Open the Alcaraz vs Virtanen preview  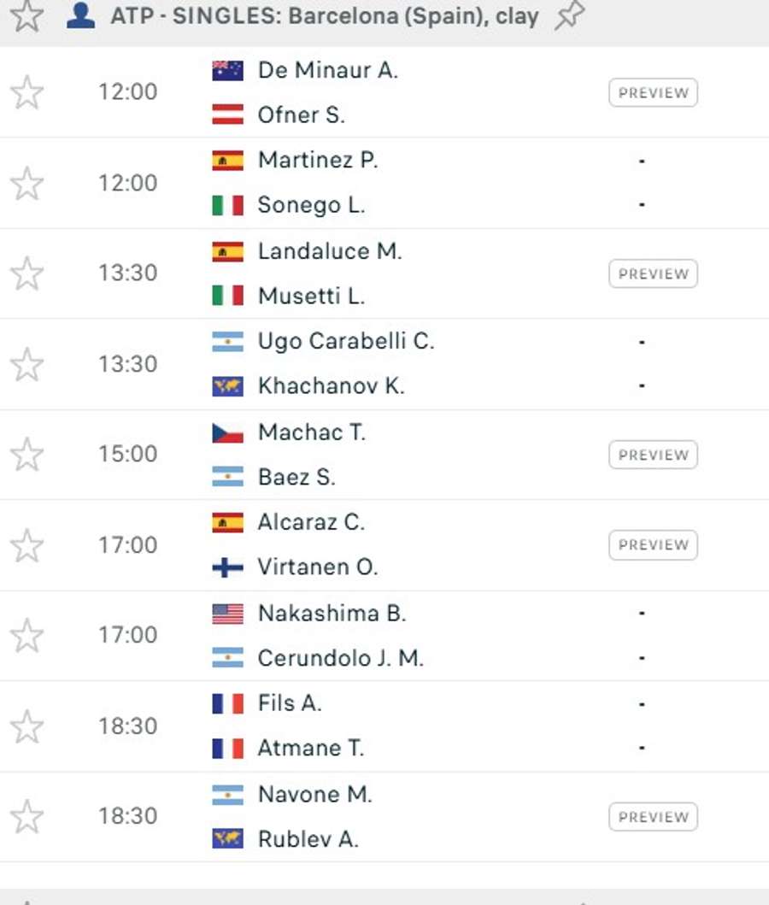coord(653,545)
